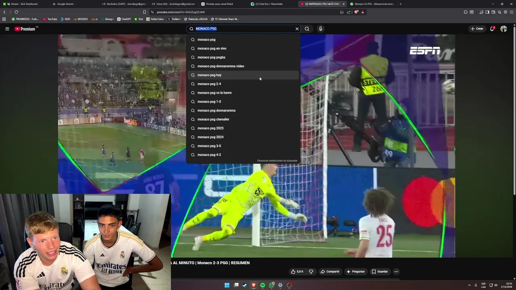Open the Disney+ bookmark

107,19
